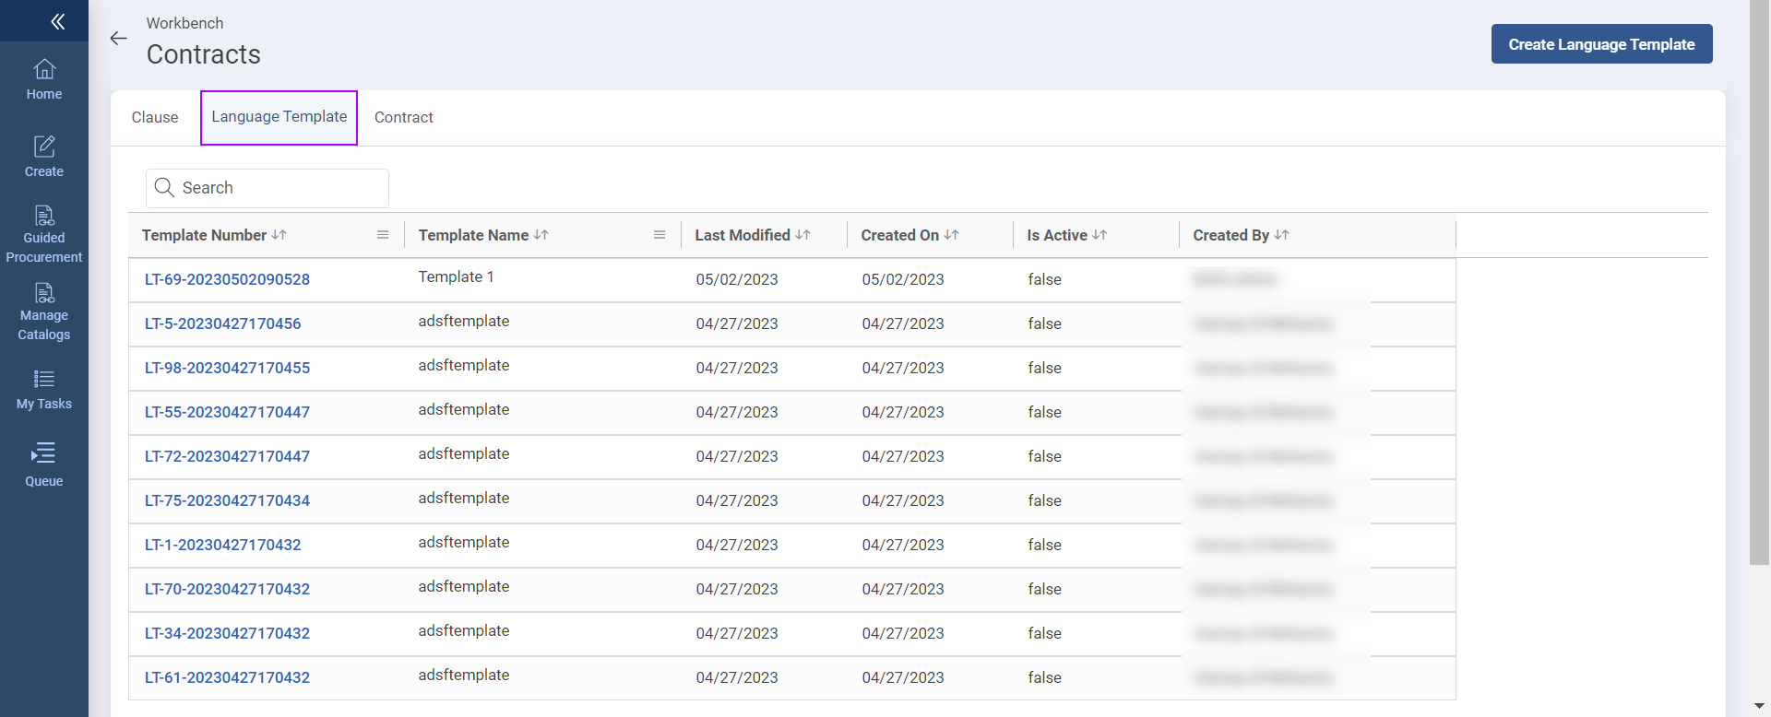The height and width of the screenshot is (717, 1771).
Task: Open template LT-69-20230502090528 link
Action: click(227, 279)
